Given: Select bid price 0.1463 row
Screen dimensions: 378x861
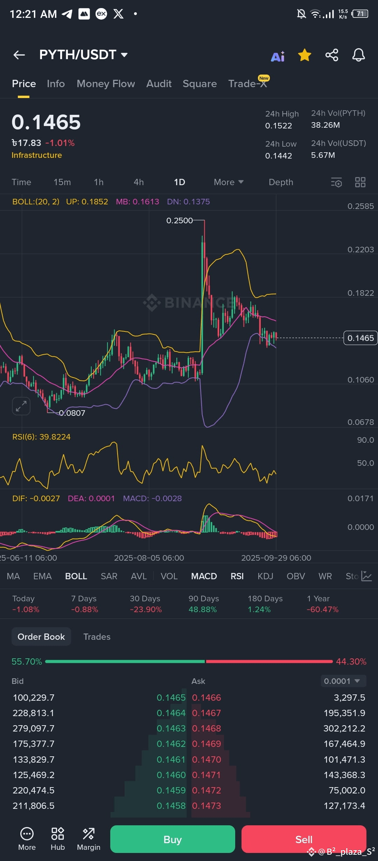Looking at the screenshot, I should [99, 728].
